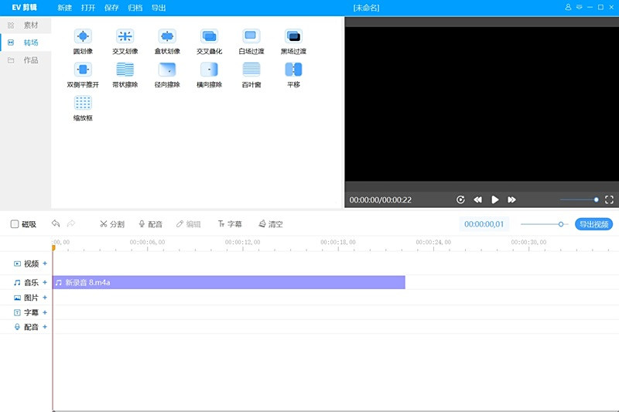Viewport: 619px width, 412px height.
Task: Select the 百叶窗 transition effect
Action: [x=251, y=70]
